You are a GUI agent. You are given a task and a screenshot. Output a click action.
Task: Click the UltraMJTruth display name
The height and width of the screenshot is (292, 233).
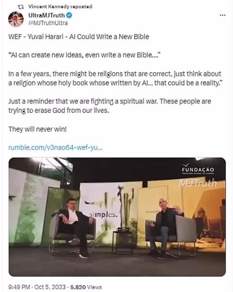pyautogui.click(x=47, y=15)
